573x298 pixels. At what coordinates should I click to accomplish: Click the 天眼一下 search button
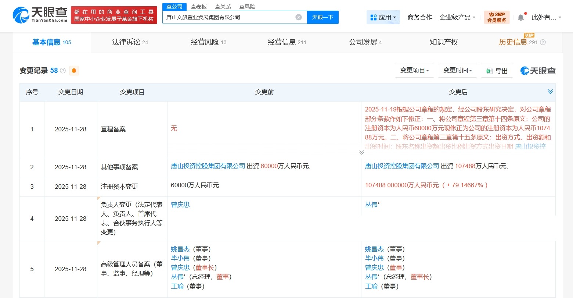pos(322,17)
